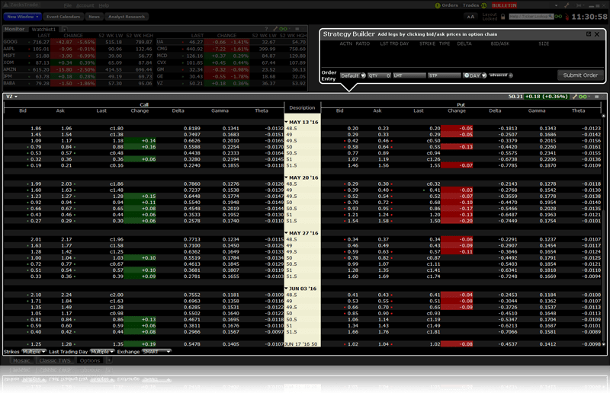
Task: Click the advanced order options plus icon
Action: point(510,75)
